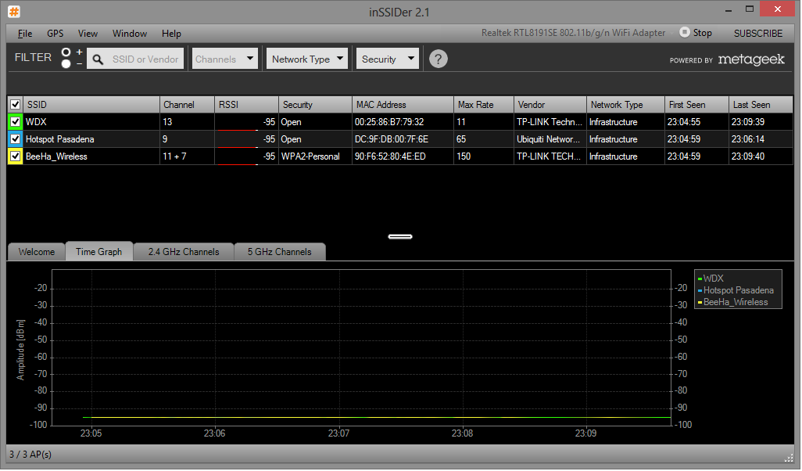Select the BeeHa_Wireless row name
The image size is (802, 471).
pos(56,156)
